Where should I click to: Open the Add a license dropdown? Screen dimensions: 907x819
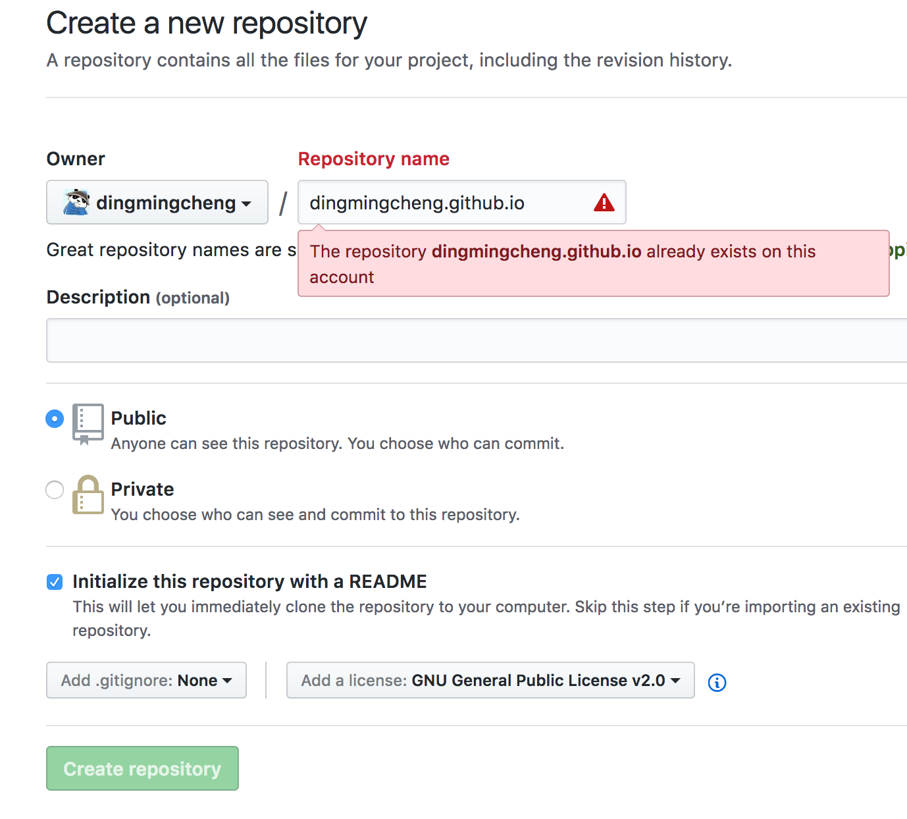coord(490,680)
